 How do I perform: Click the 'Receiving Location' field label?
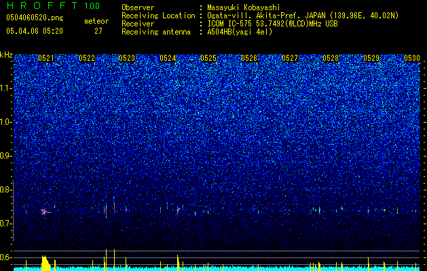(158, 16)
